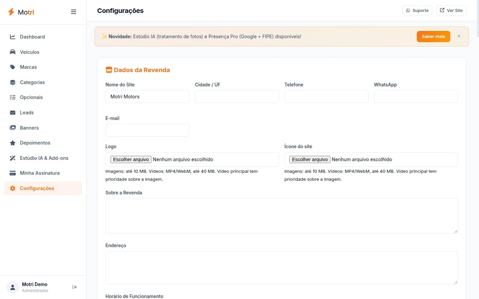Open Banners in the sidebar

coord(43,128)
